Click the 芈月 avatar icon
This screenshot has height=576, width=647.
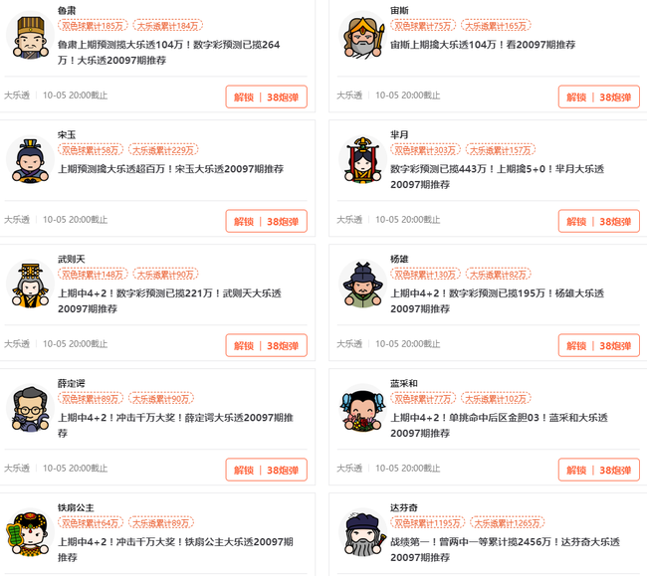[362, 160]
